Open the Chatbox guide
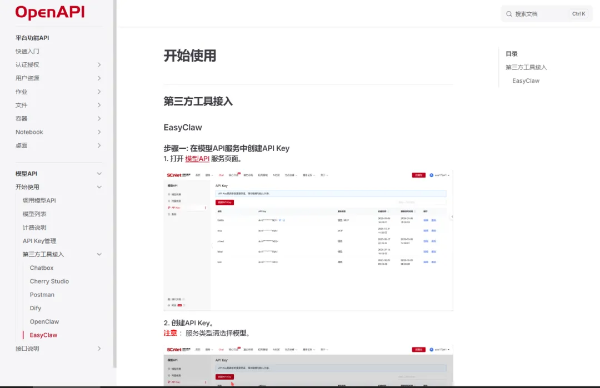 click(x=42, y=268)
